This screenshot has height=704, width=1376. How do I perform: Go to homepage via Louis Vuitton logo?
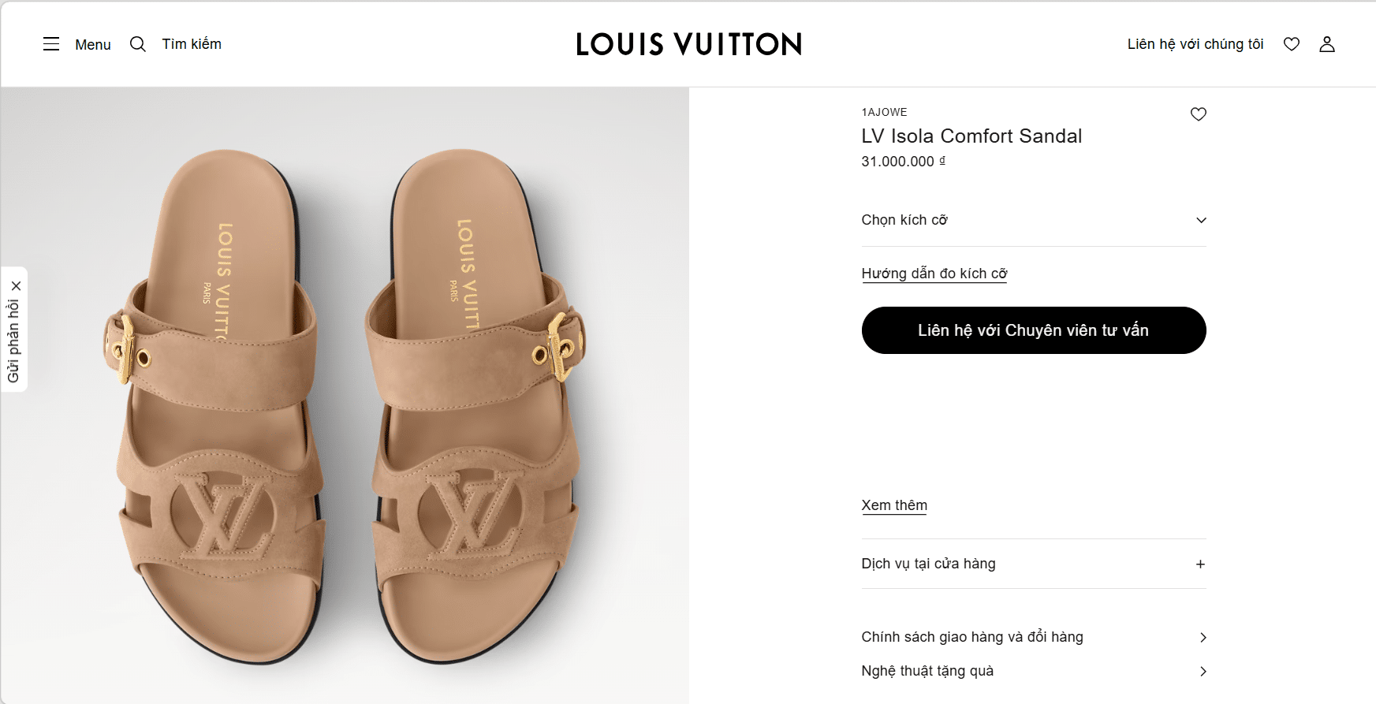688,44
